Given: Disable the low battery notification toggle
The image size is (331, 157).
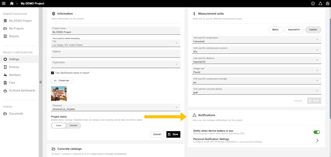Looking at the screenshot, I should click(316, 132).
